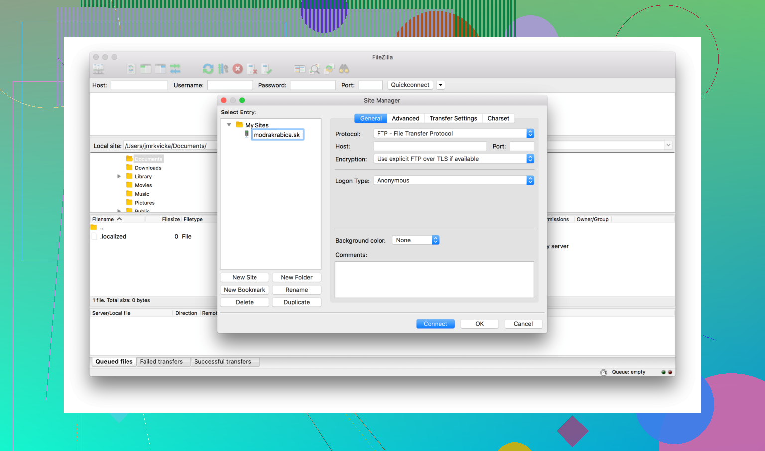Switch to the Transfer Settings tab

tap(453, 119)
